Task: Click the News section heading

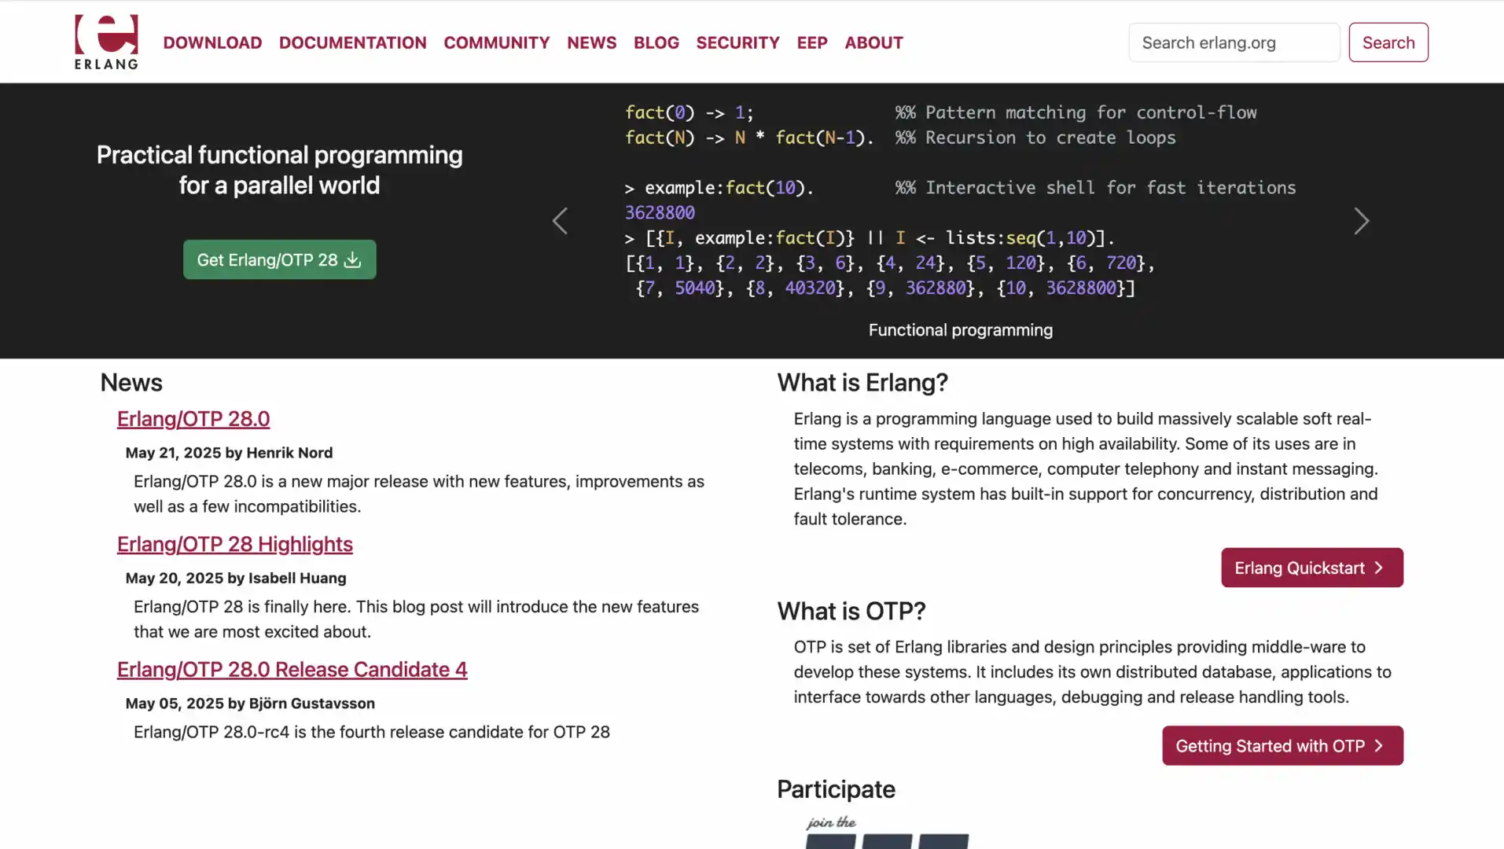Action: pos(131,383)
